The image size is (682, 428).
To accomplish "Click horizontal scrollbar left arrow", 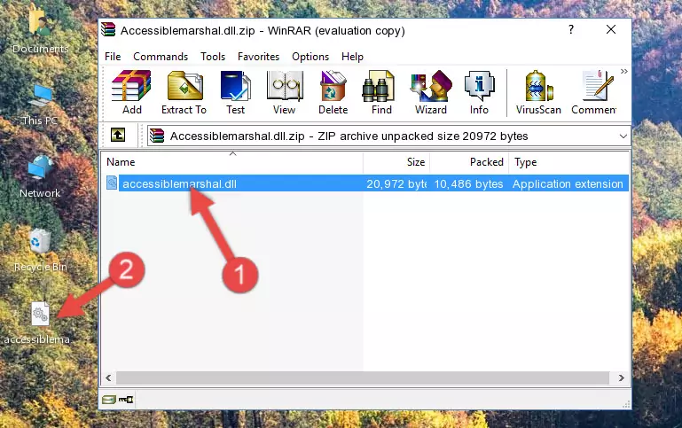I will pyautogui.click(x=108, y=378).
